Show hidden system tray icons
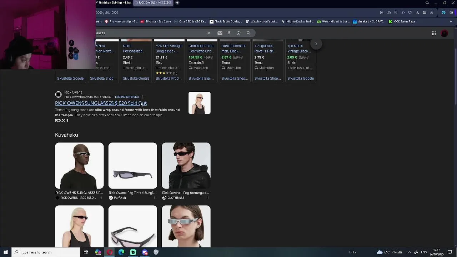The image size is (457, 257). tap(409, 252)
